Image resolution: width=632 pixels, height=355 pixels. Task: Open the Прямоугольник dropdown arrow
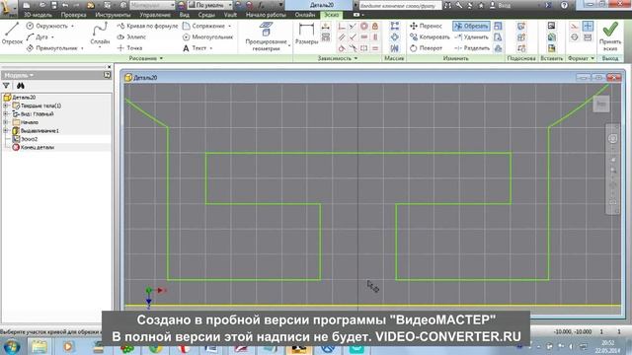(82, 48)
